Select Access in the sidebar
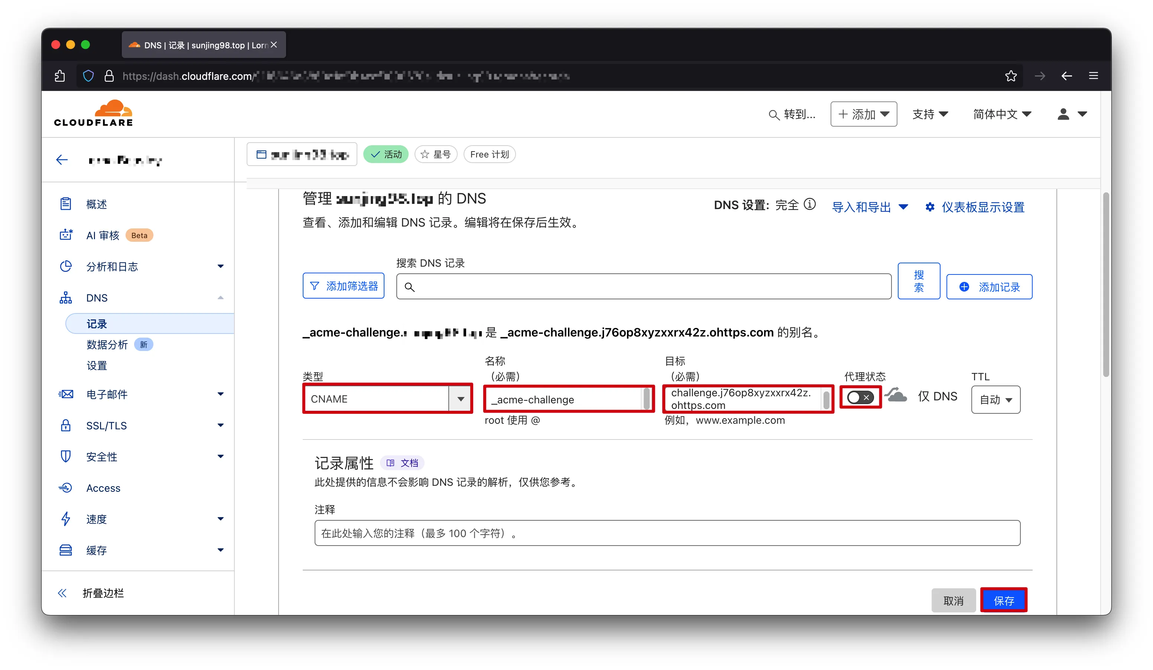Screen dimensions: 1153x670 103,488
